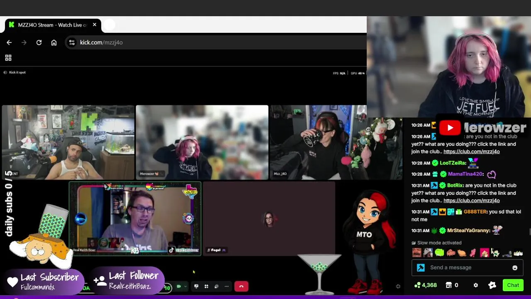
Task: Select the green frog blob emote
Action: pyautogui.click(x=439, y=252)
